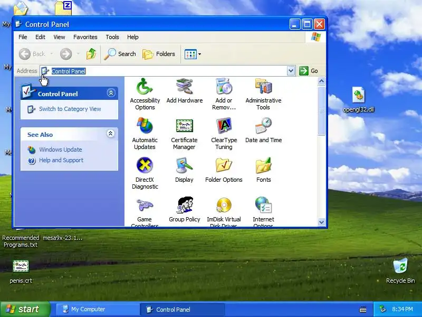Collapse the See Also sidebar section
This screenshot has height=317, width=422.
click(x=110, y=134)
